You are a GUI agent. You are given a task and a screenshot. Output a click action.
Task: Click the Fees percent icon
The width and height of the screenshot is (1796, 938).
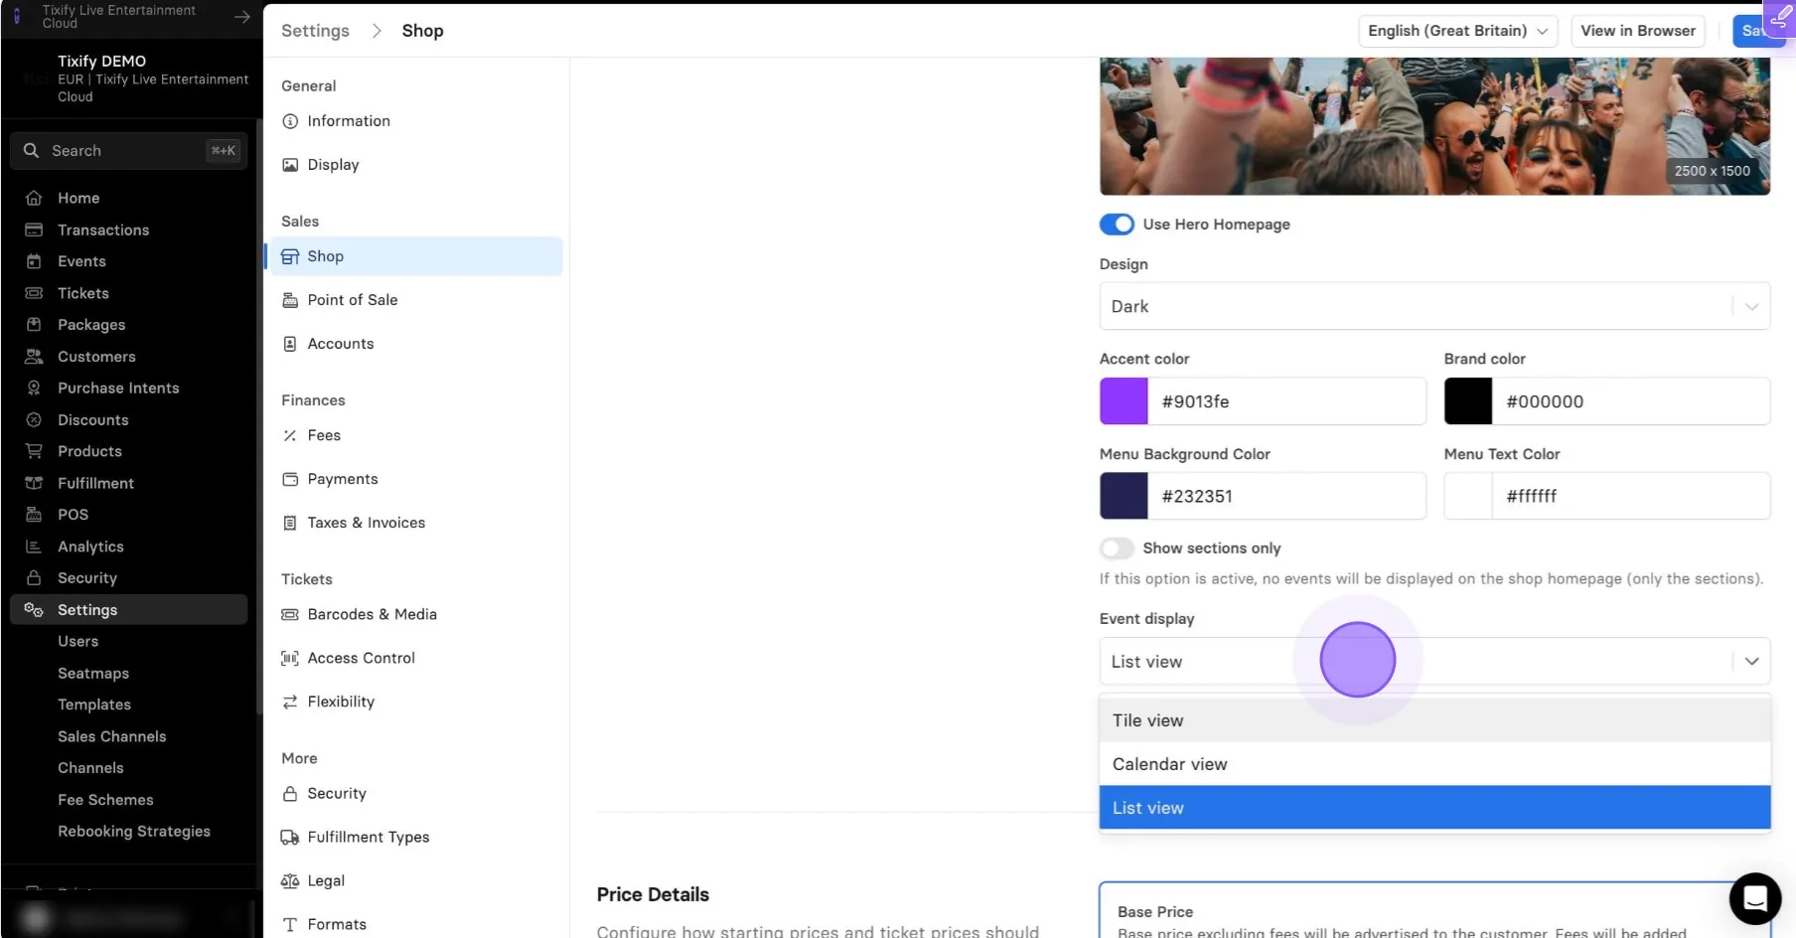coord(290,435)
